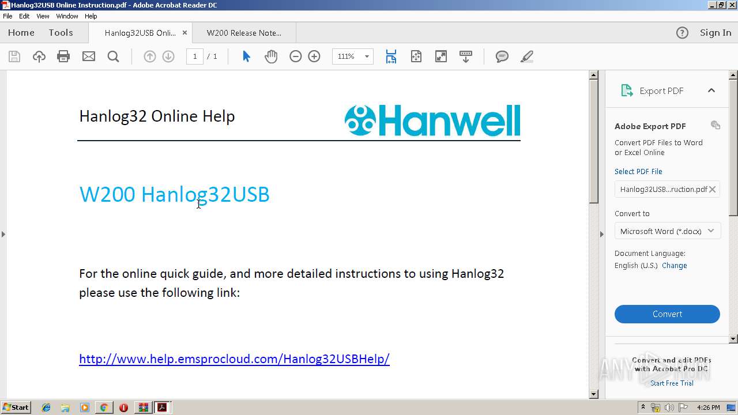Zoom in with plus button

[314, 56]
